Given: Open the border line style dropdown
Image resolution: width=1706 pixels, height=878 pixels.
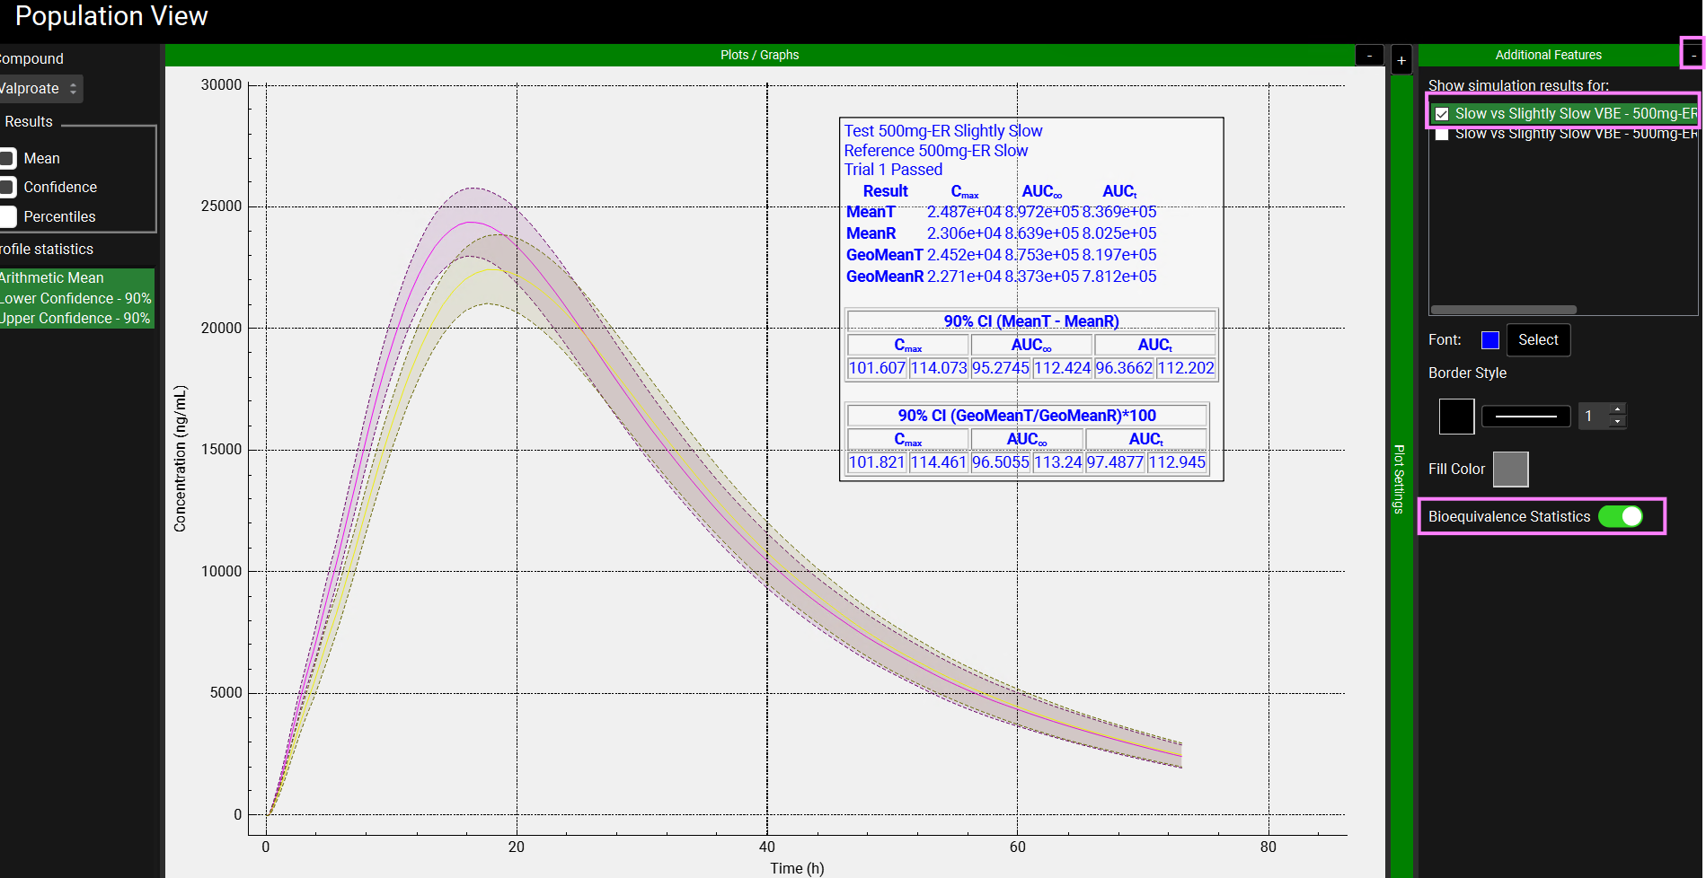Looking at the screenshot, I should [1525, 417].
